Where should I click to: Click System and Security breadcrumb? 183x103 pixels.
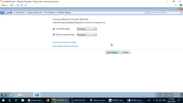35,13
